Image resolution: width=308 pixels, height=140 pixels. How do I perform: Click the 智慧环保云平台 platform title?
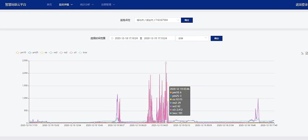click(16, 5)
